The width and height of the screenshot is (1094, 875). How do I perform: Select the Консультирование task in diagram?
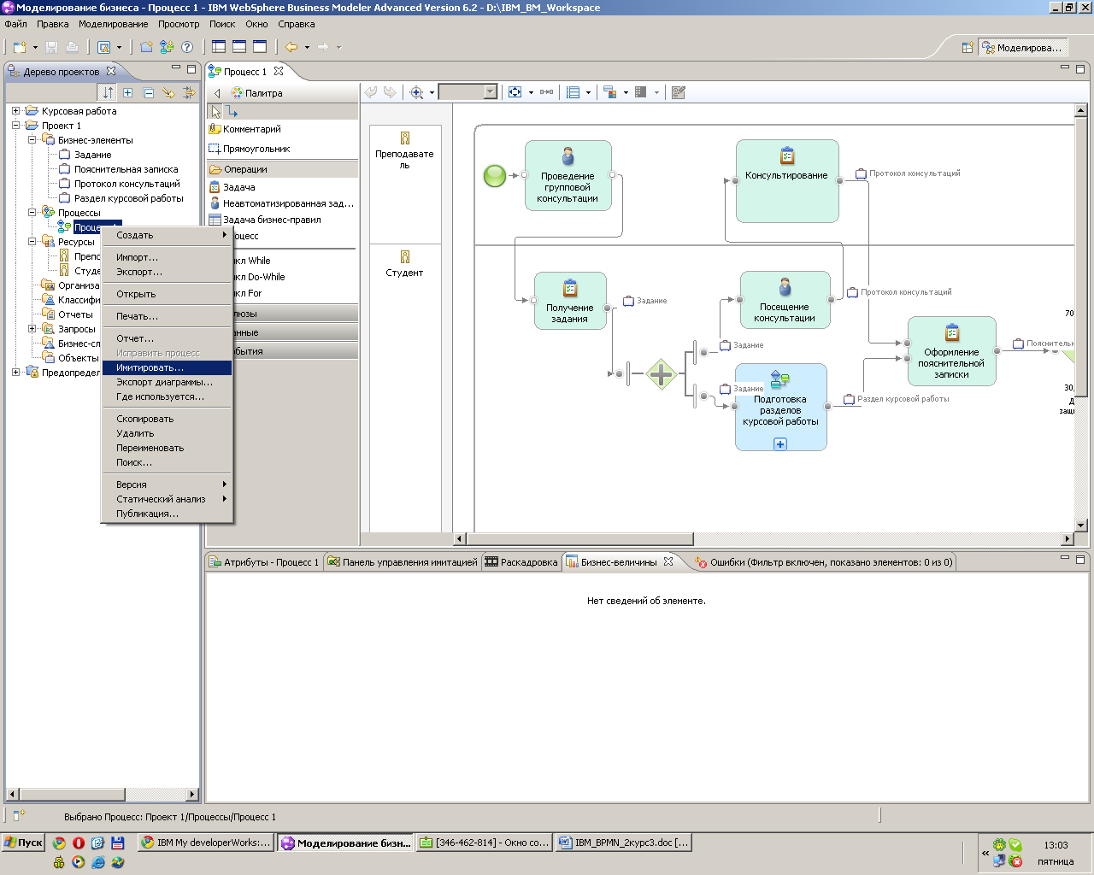(787, 181)
